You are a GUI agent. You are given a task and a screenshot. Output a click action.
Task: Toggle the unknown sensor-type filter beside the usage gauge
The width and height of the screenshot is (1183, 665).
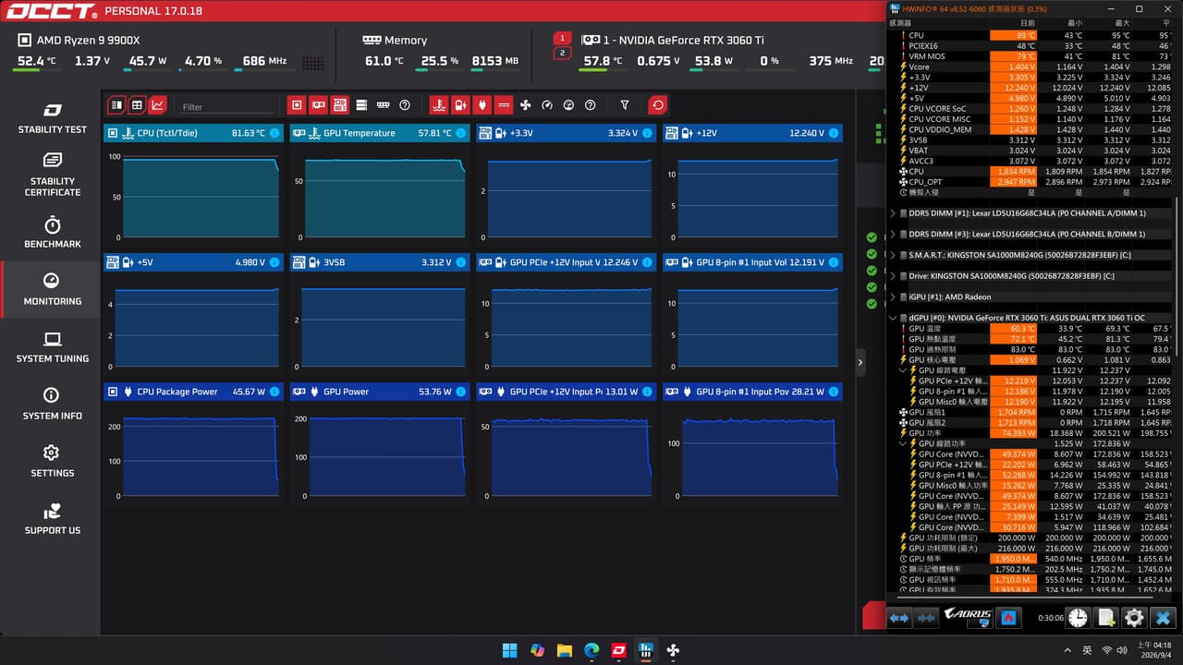pyautogui.click(x=590, y=105)
